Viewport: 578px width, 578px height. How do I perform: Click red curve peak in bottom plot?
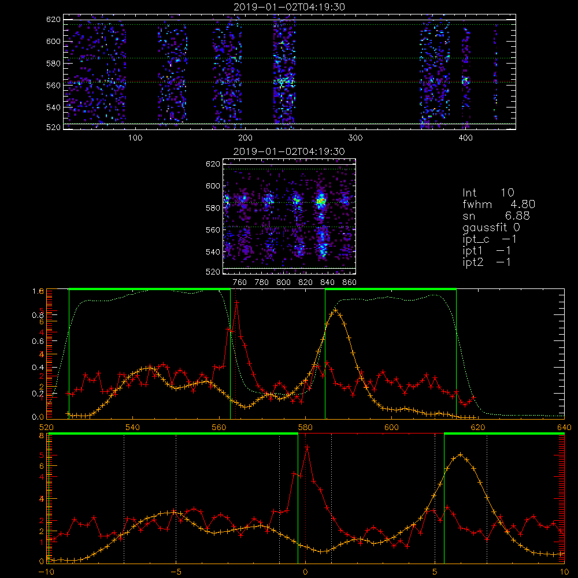coord(307,447)
